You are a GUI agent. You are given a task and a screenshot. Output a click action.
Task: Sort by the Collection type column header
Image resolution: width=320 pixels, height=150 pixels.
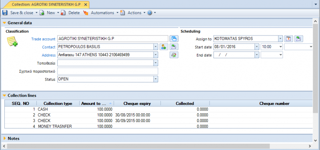point(58,103)
